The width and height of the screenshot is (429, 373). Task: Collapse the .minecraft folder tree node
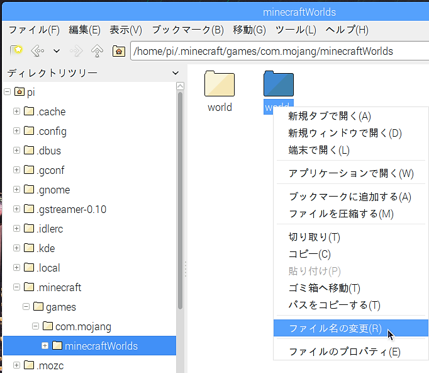[16, 287]
